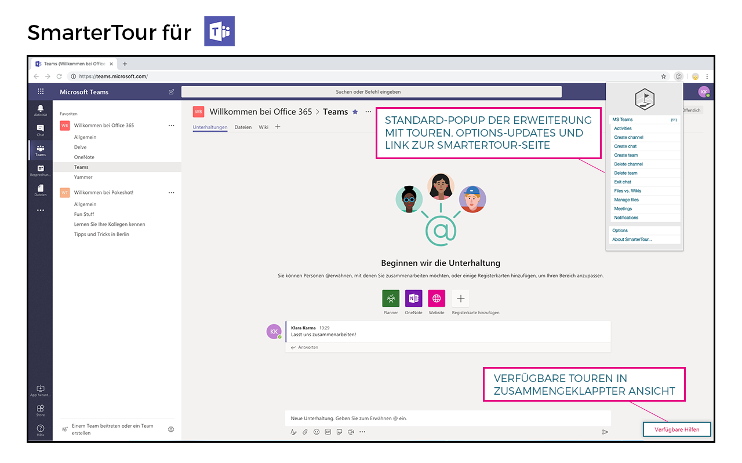The image size is (742, 463).
Task: Open the Store from the left rail
Action: 40,410
